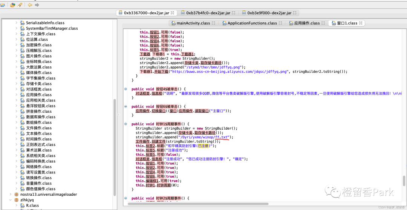The image size is (407, 210).
Task: Click the Open File toolbar icon
Action: point(3,5)
